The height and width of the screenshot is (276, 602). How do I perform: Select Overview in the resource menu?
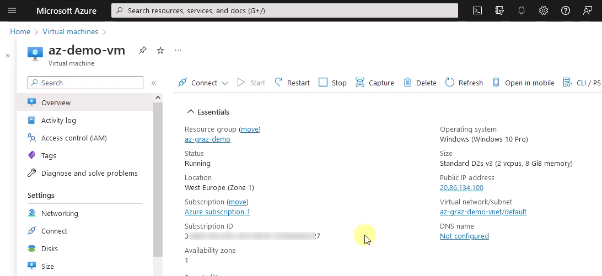coord(85,102)
